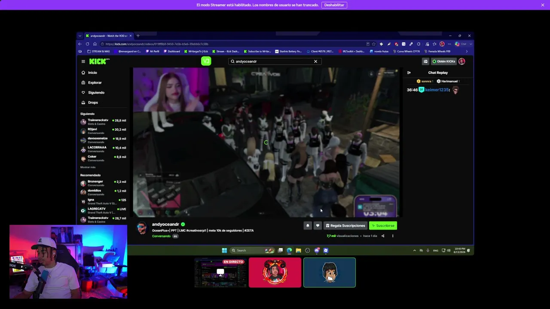
Task: Click the KICK logo
Action: pos(99,61)
